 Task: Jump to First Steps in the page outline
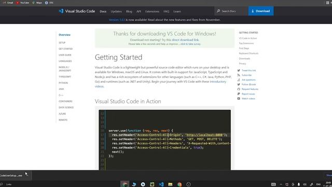click(x=244, y=48)
